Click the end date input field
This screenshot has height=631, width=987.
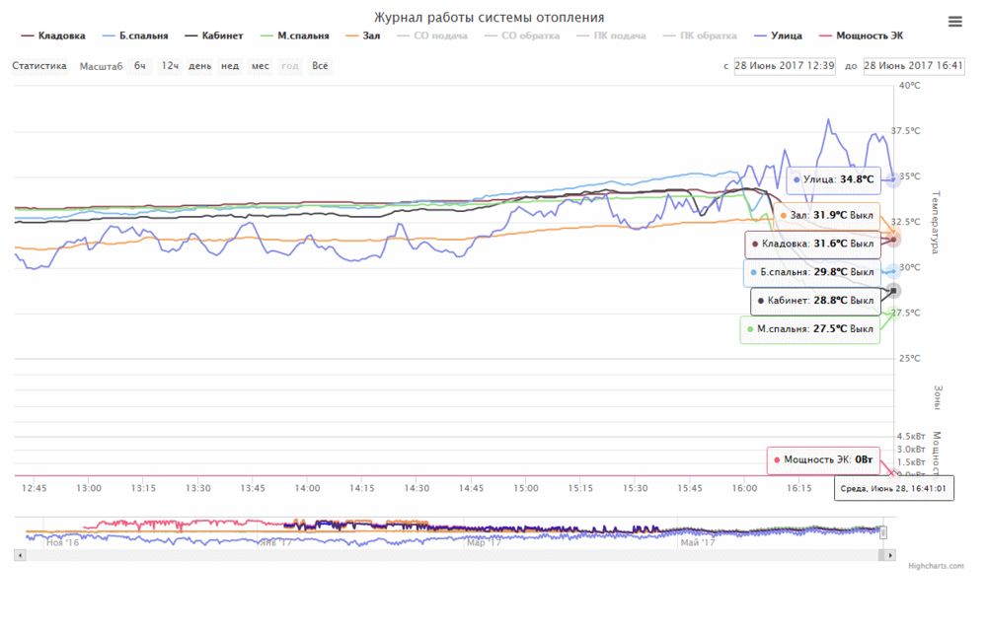(x=913, y=66)
